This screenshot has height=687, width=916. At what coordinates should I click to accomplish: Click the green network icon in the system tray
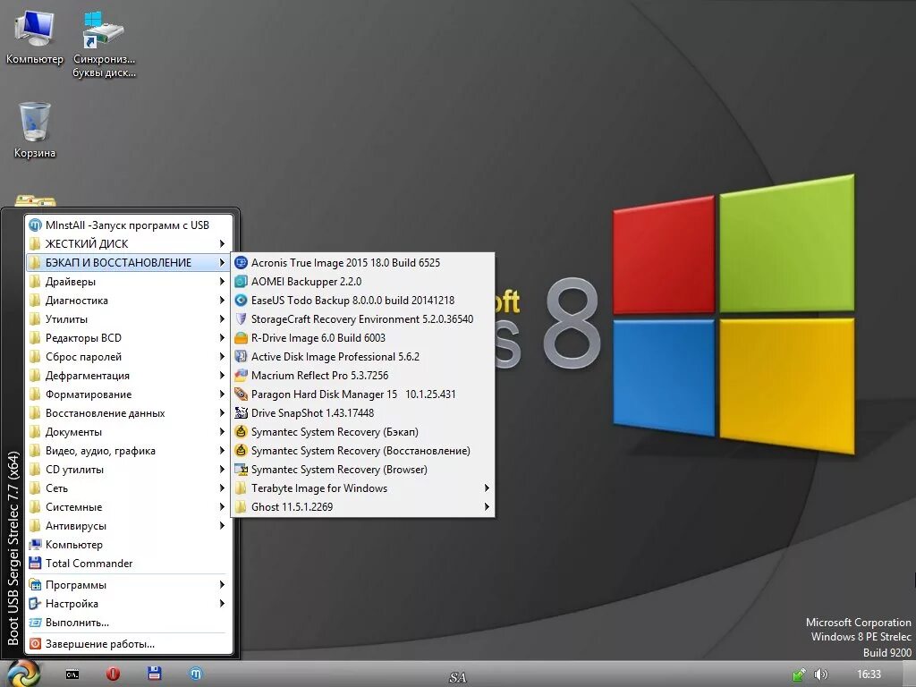coord(799,674)
